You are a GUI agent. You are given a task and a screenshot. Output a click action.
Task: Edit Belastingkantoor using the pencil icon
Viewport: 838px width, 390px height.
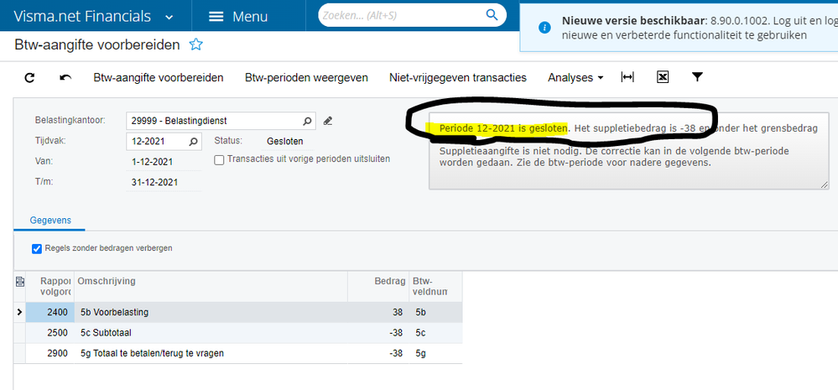point(328,122)
